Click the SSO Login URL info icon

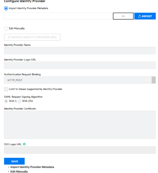coord(24,144)
